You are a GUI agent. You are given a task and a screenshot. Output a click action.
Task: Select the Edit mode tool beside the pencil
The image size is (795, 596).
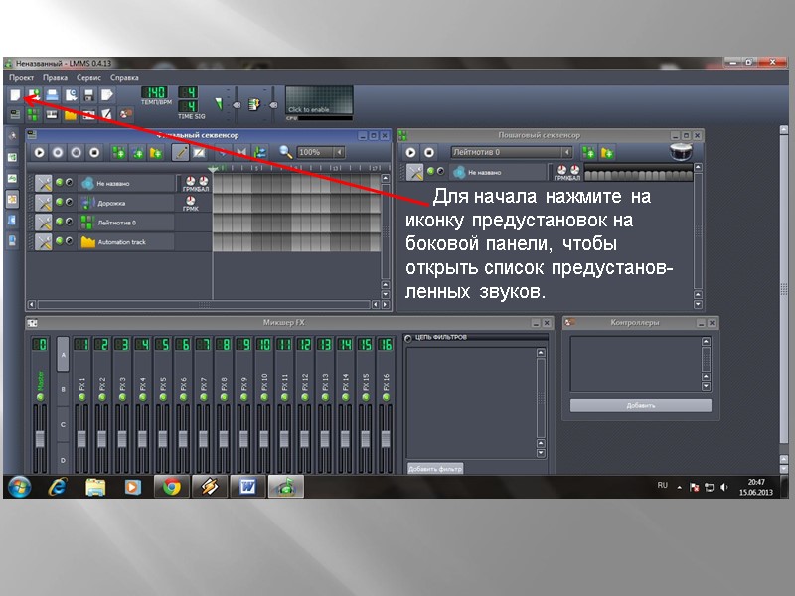coord(199,152)
